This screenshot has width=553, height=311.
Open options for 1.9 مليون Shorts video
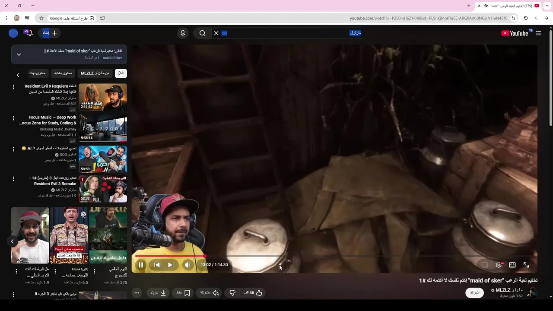[x=16, y=271]
